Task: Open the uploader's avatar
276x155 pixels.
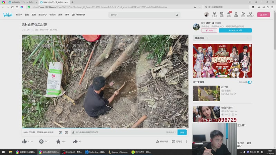Action: (196, 27)
